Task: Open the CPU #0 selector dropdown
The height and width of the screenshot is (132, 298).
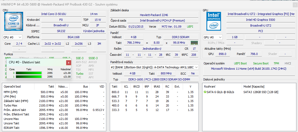Action: click(12, 37)
